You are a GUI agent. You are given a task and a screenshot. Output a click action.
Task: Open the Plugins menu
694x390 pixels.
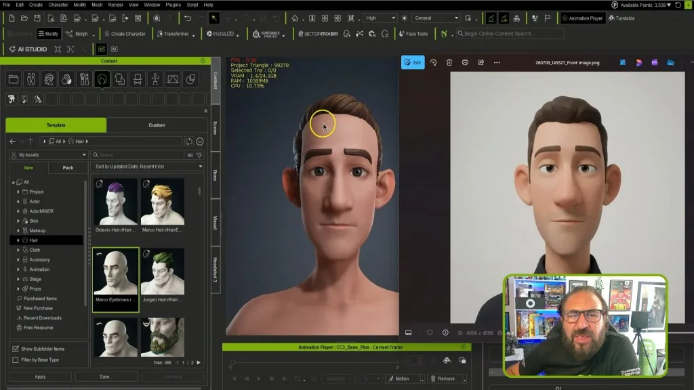pos(173,5)
